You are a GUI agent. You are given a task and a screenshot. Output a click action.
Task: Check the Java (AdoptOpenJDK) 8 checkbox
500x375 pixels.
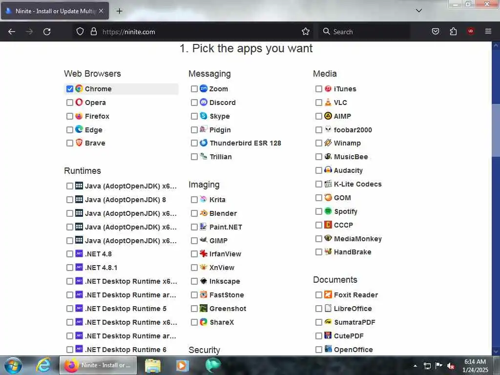70,200
